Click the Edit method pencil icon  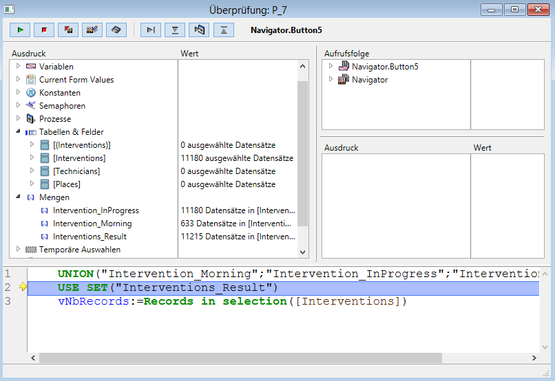coord(92,30)
